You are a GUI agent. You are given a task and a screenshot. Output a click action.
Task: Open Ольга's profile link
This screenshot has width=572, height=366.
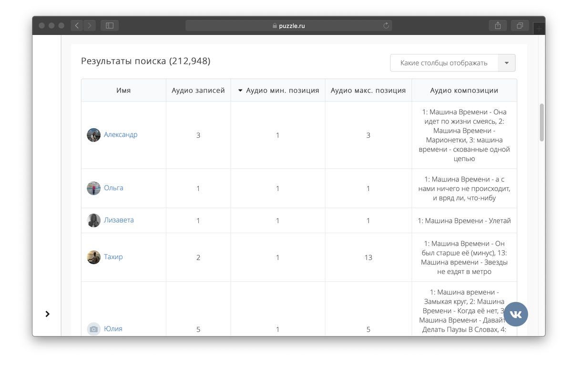click(113, 188)
